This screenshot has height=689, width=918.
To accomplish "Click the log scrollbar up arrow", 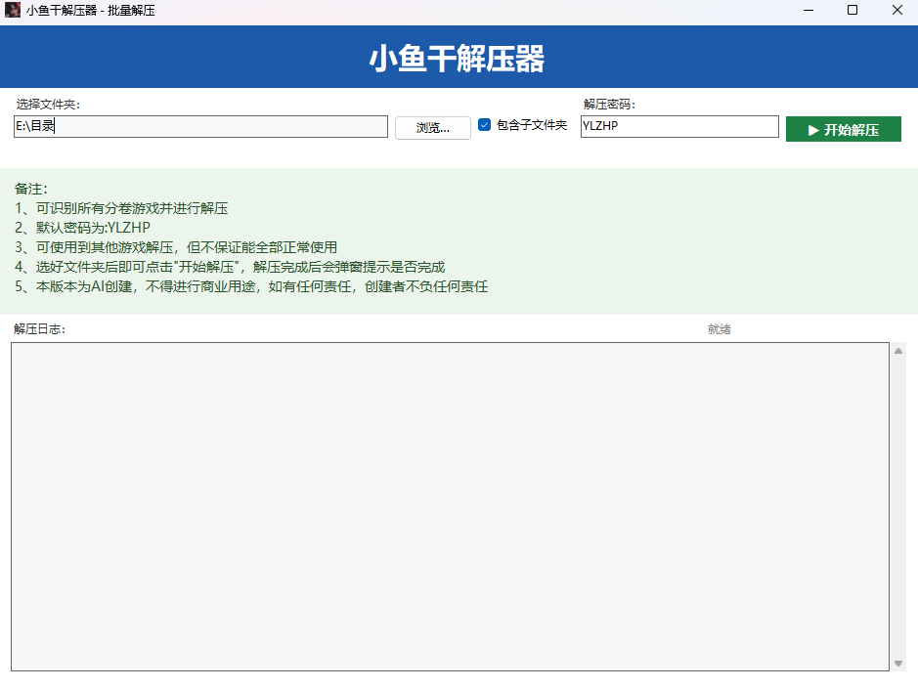I will (x=898, y=351).
